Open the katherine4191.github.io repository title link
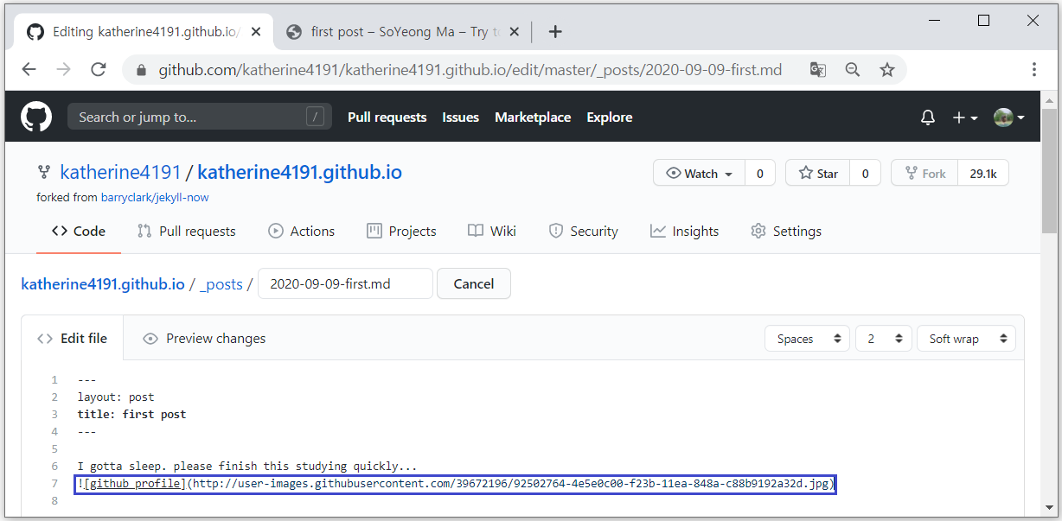 click(x=300, y=172)
